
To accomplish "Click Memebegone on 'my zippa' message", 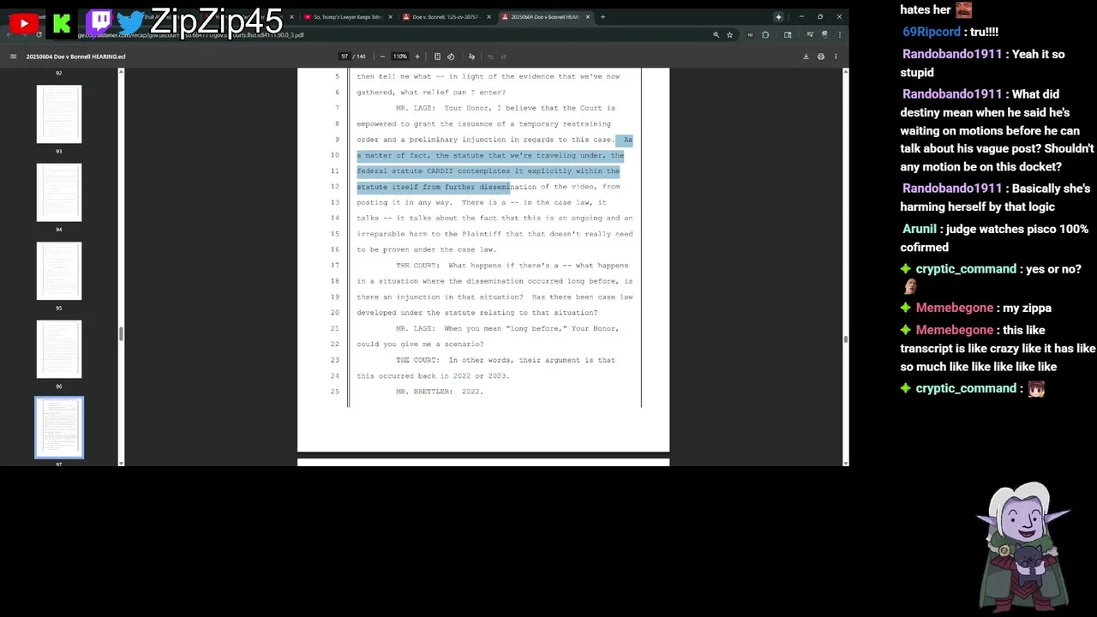I will coord(955,308).
